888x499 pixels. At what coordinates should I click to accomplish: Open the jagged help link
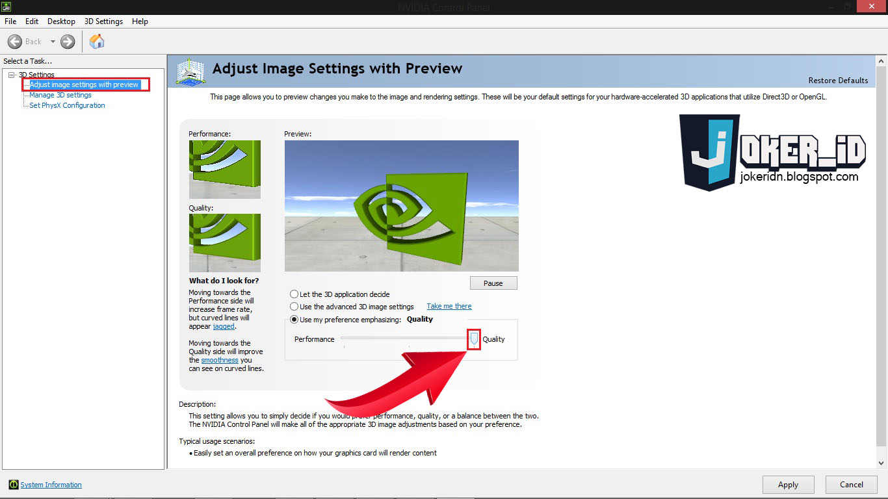point(224,326)
